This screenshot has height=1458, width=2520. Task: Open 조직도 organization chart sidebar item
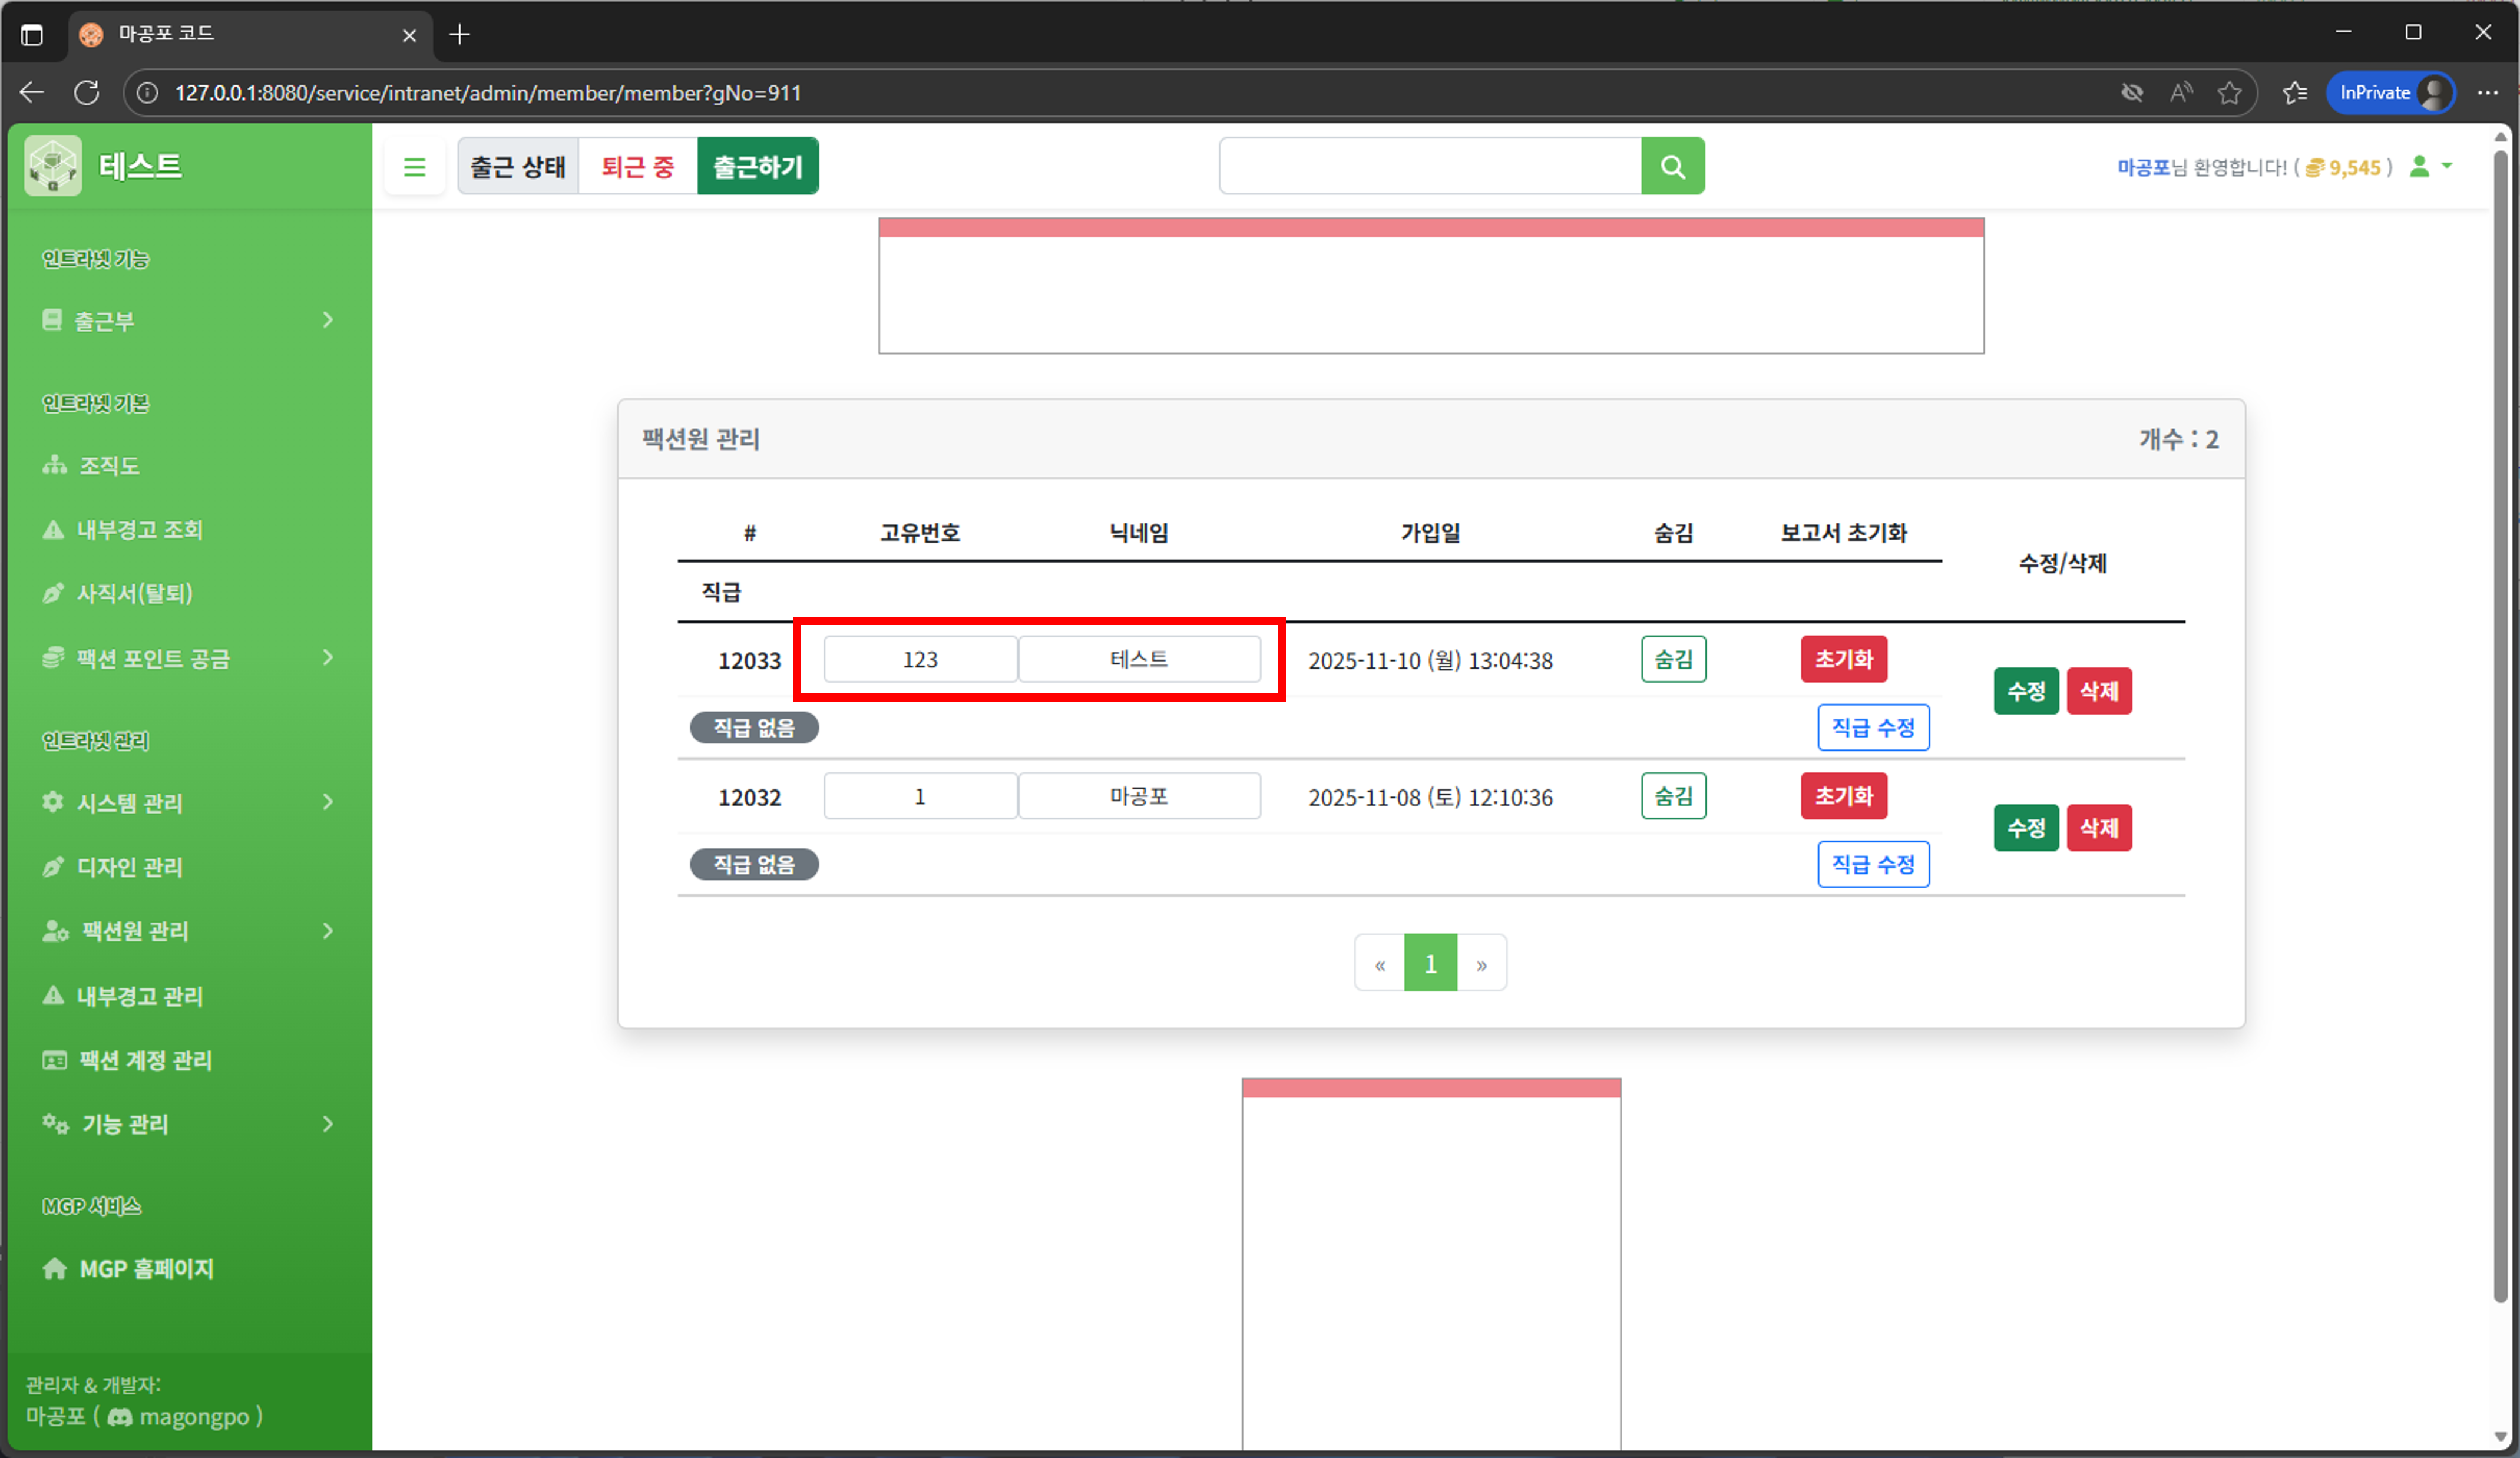(108, 466)
